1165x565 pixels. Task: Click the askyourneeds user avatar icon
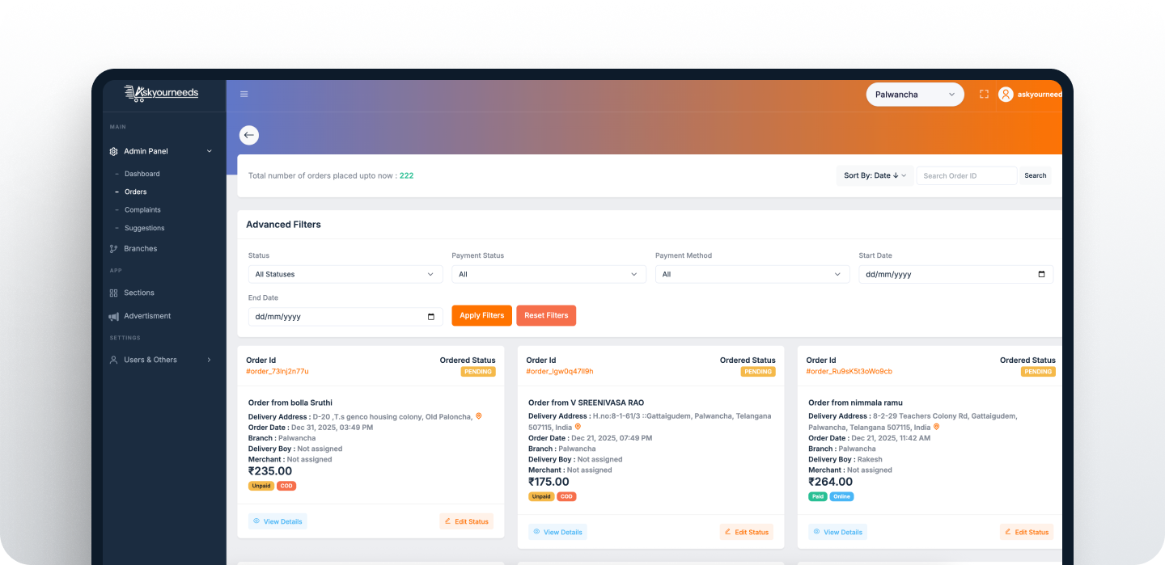[x=1006, y=95]
